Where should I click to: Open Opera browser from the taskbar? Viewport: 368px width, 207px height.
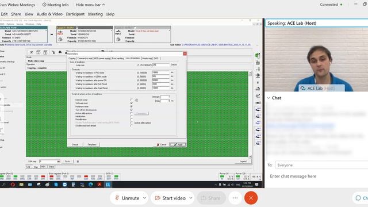coord(13,185)
